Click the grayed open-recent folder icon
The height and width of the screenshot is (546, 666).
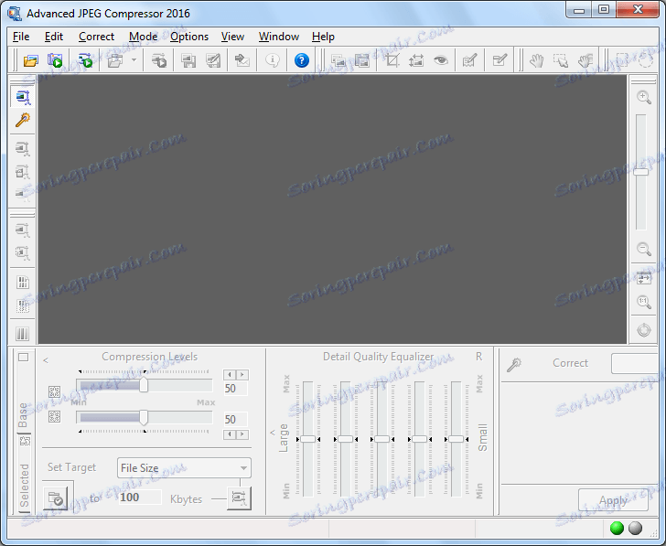coord(115,60)
